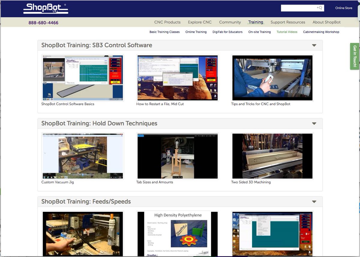Click the ShopBot logo
This screenshot has height=257, width=360.
[46, 9]
